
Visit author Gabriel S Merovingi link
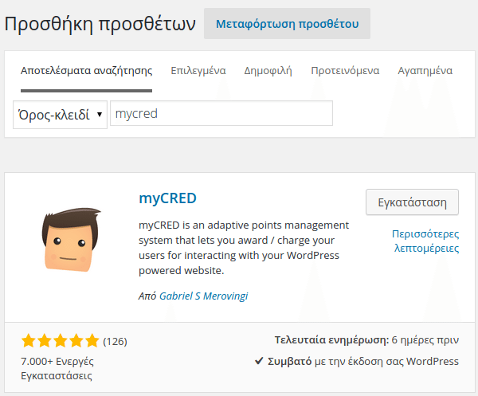coord(204,296)
